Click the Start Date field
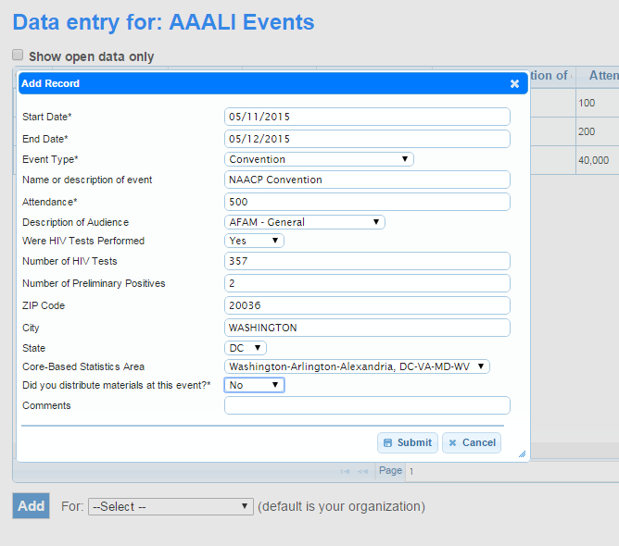This screenshot has width=619, height=546. [x=367, y=117]
